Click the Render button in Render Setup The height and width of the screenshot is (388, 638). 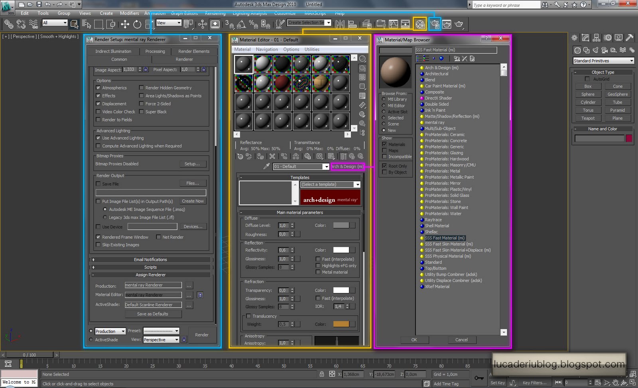tap(202, 335)
